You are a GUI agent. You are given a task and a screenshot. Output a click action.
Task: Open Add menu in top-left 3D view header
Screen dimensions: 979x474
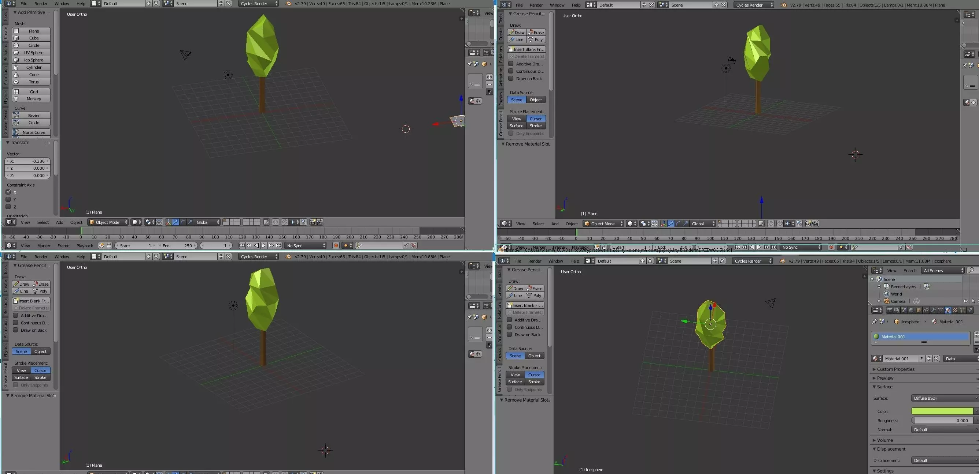pyautogui.click(x=60, y=222)
